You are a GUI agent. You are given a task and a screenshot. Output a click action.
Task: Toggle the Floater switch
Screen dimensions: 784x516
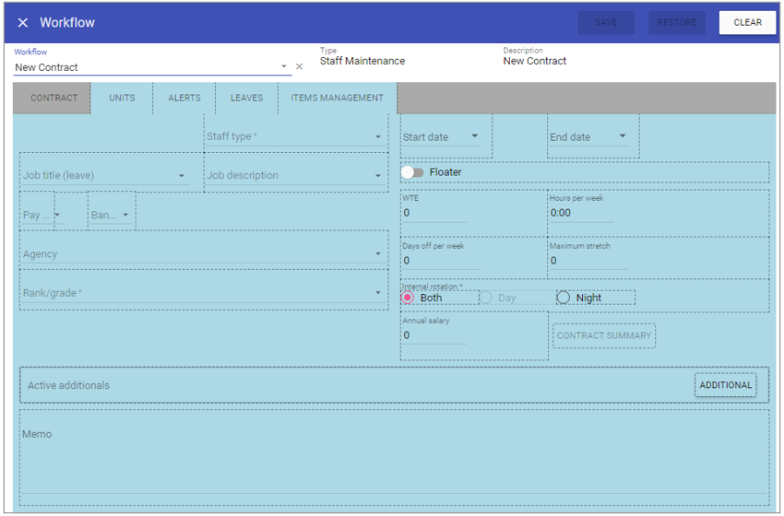pos(412,172)
